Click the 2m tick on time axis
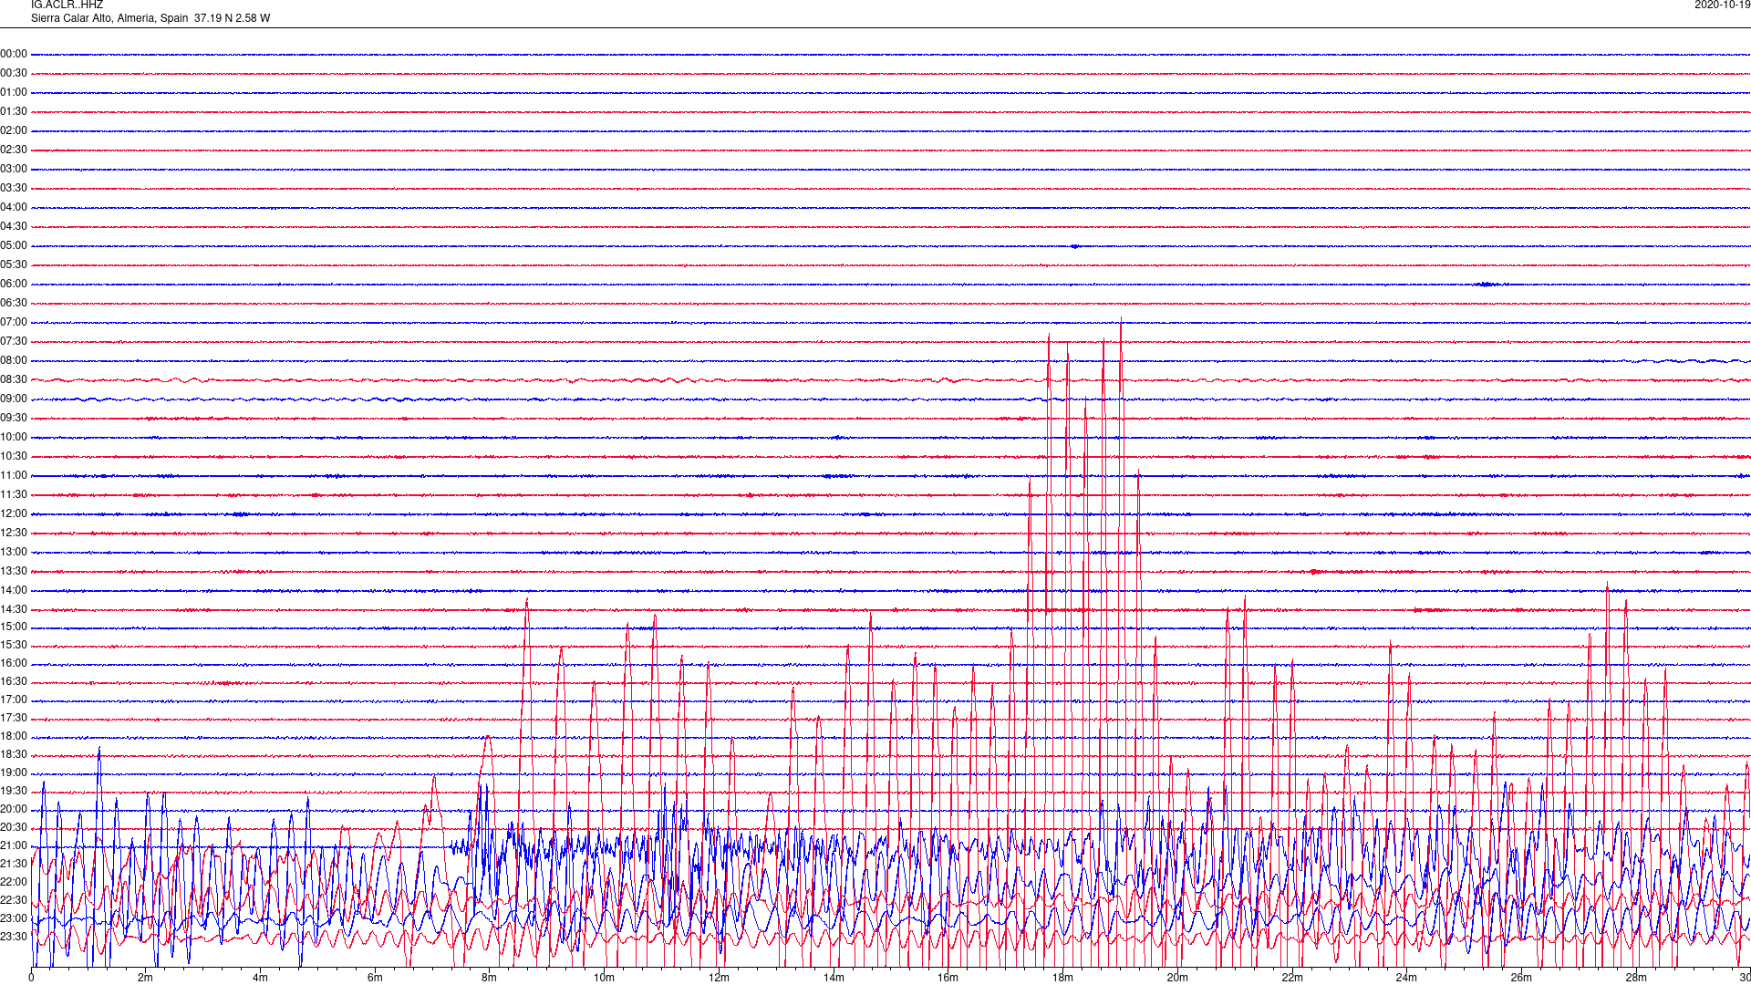Viewport: 1751px width, 985px height. click(145, 978)
